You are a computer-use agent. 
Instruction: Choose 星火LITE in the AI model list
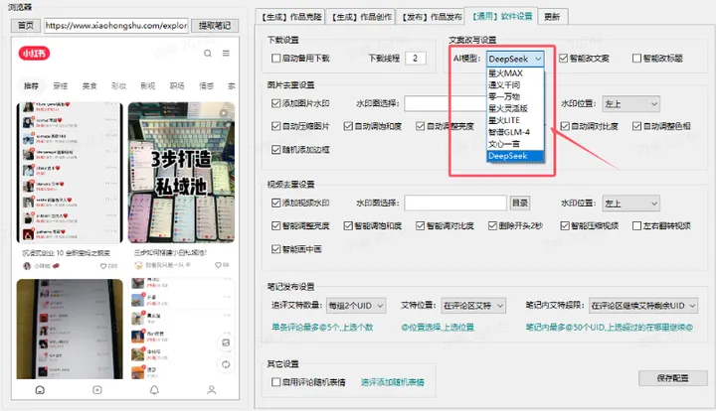coord(515,120)
